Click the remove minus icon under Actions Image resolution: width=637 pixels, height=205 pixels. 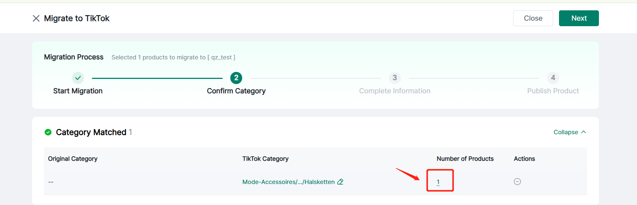pyautogui.click(x=517, y=181)
